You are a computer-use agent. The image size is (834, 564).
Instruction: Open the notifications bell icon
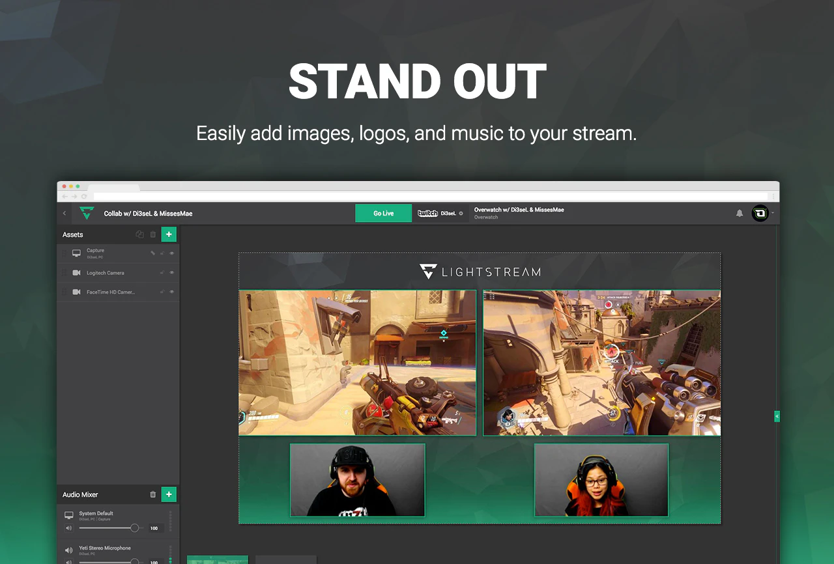740,213
